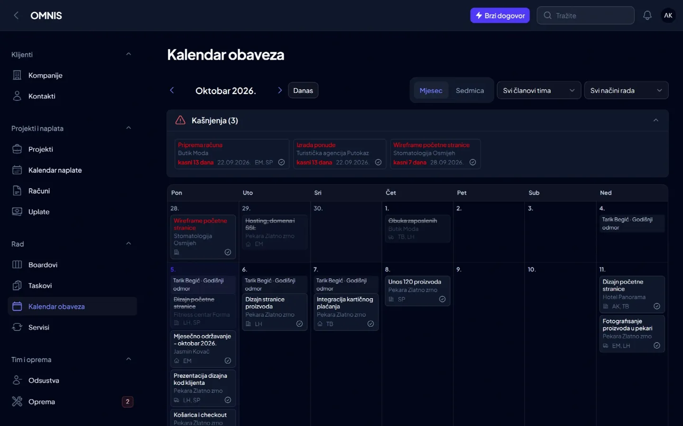Jump to today with Danas button
Image resolution: width=683 pixels, height=426 pixels.
(x=303, y=90)
